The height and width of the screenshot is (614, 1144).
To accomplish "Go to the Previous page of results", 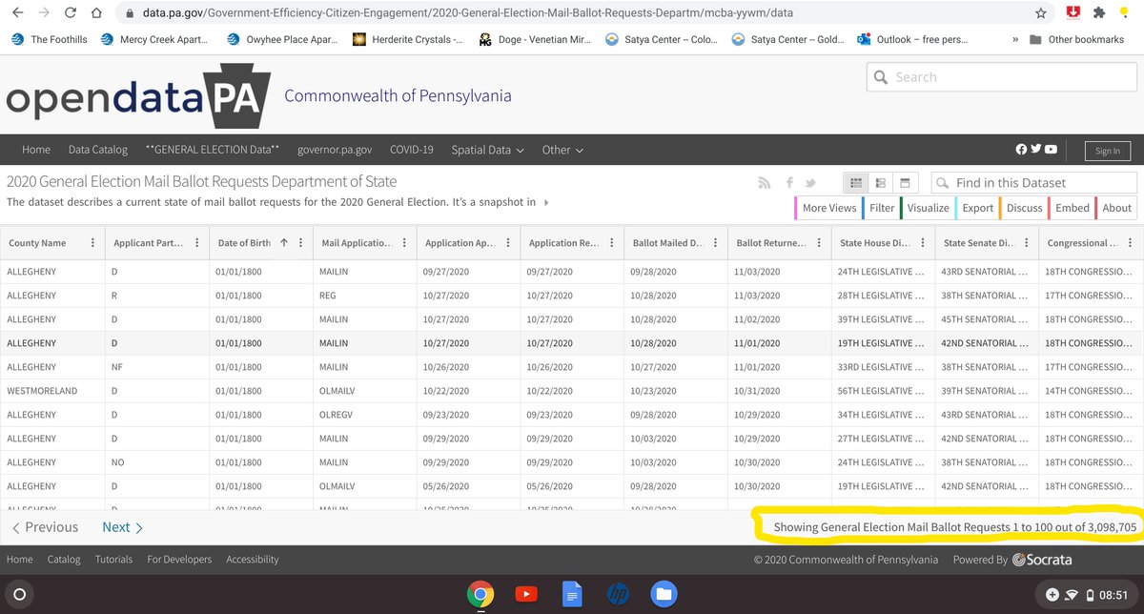I will [x=45, y=527].
